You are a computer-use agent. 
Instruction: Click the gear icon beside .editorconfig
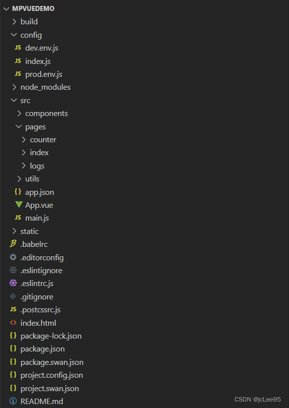[x=13, y=257]
